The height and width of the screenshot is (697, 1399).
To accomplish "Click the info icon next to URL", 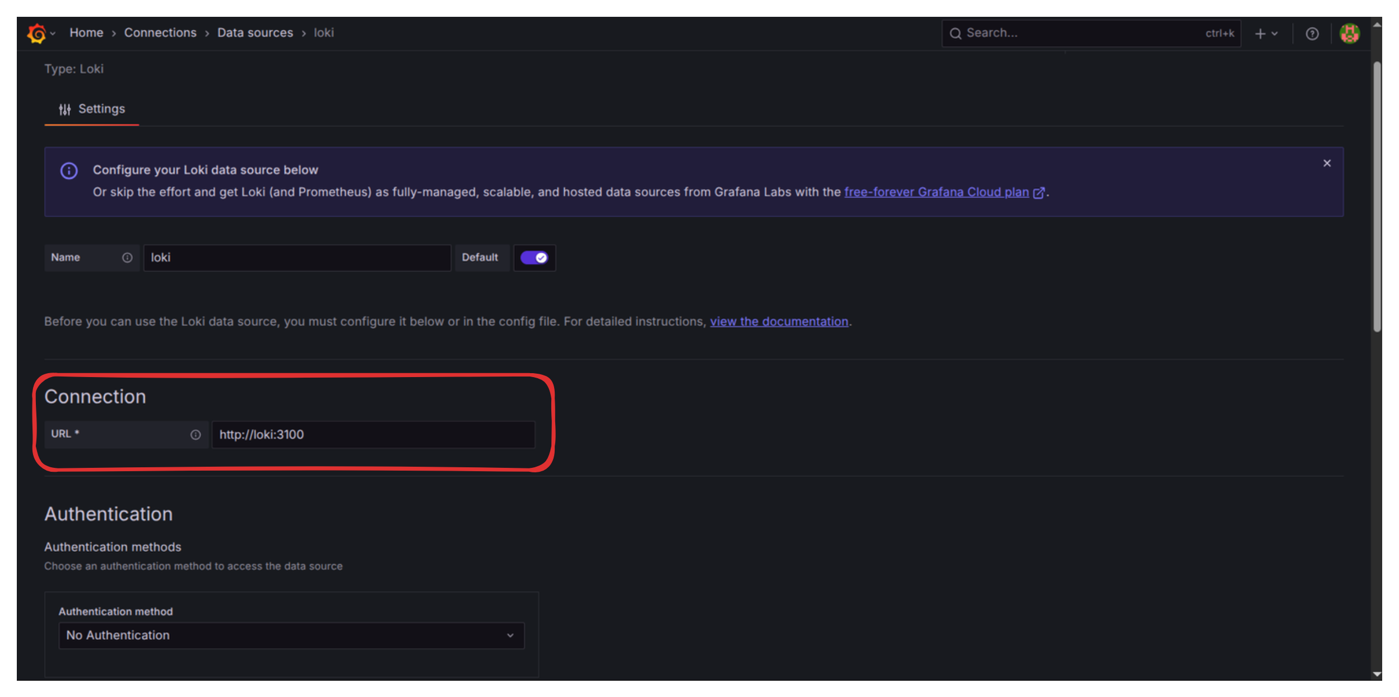I will [195, 434].
